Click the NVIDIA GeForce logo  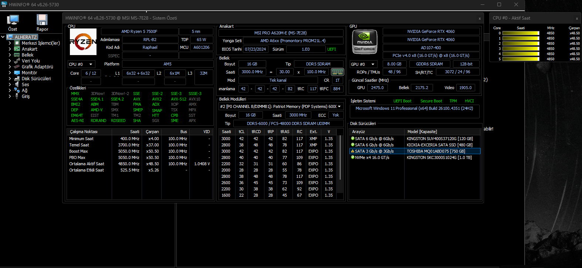(365, 42)
